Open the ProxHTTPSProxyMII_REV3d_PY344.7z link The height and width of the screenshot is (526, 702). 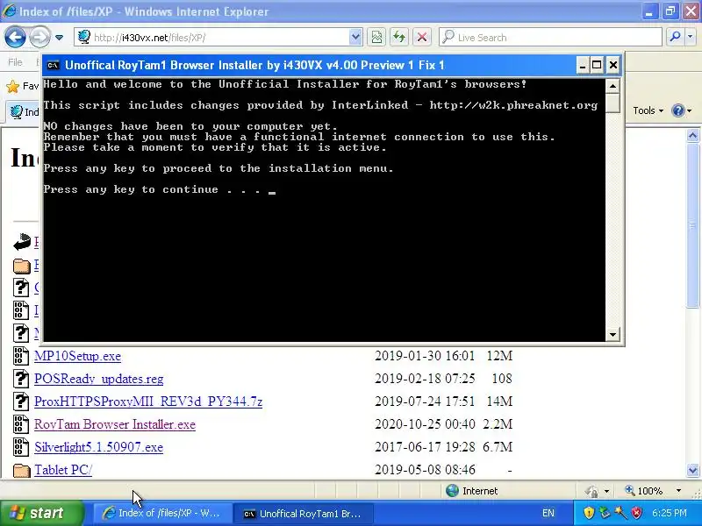[x=148, y=402]
